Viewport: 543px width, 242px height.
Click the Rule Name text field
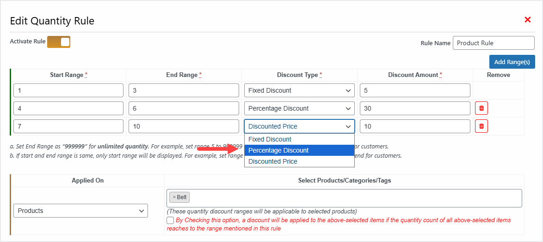click(x=494, y=43)
